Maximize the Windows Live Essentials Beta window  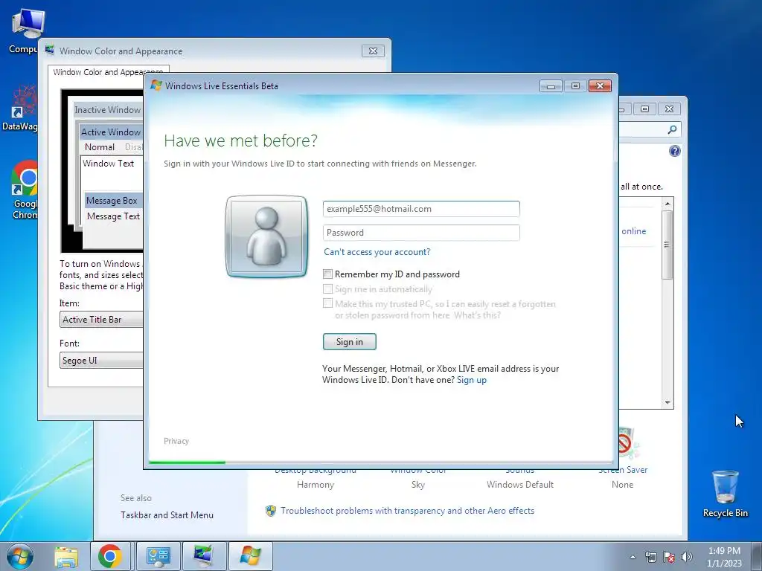click(x=575, y=86)
